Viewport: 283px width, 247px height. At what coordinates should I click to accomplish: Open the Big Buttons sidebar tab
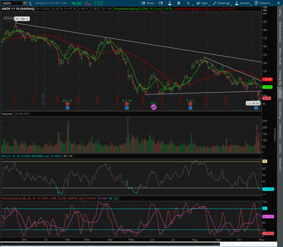pos(280,77)
